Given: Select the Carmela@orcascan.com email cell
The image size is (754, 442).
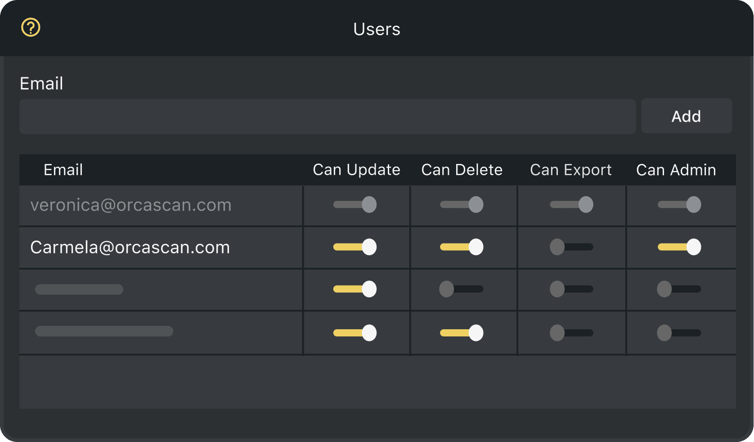Looking at the screenshot, I should [130, 248].
